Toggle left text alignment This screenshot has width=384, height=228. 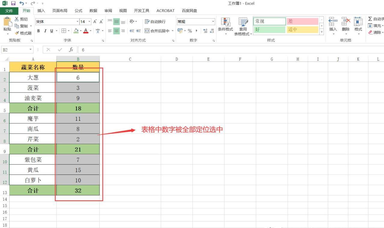(x=110, y=31)
